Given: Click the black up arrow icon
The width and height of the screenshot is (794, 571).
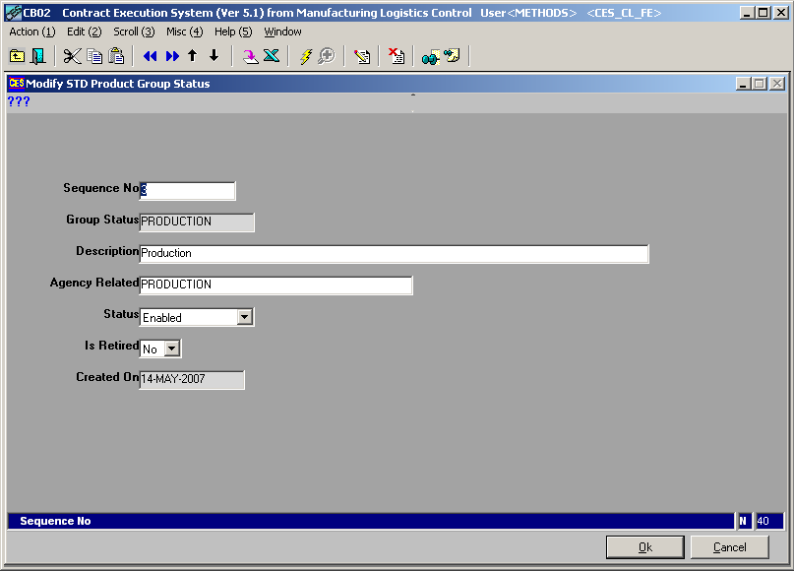Looking at the screenshot, I should [193, 57].
